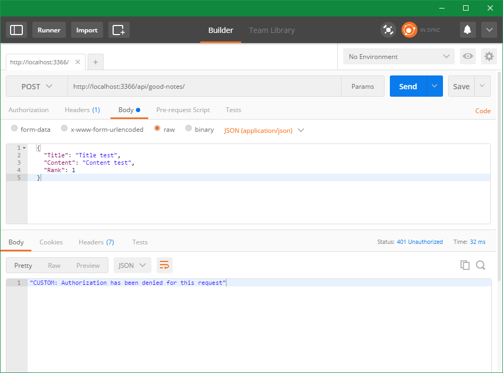Open the Pre-request Script tab
The width and height of the screenshot is (503, 373).
coord(183,110)
